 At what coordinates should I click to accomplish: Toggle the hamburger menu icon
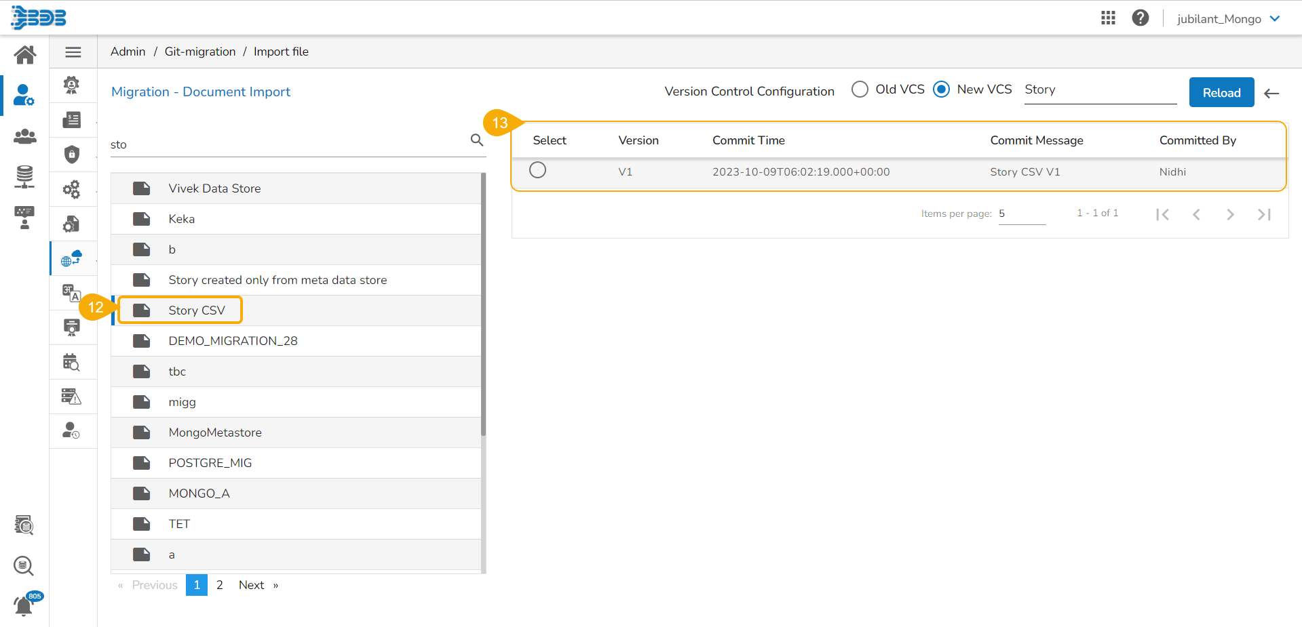click(x=73, y=52)
